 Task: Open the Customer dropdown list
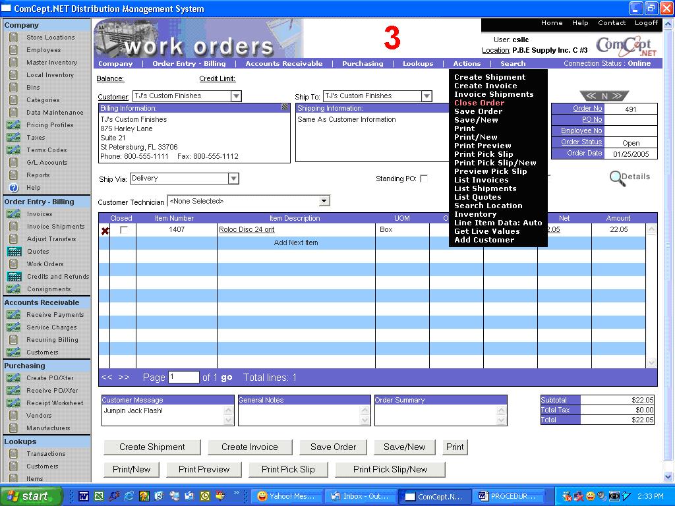[236, 96]
